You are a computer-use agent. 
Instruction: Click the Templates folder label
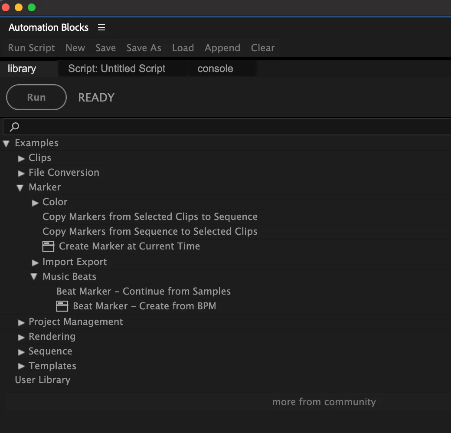52,366
